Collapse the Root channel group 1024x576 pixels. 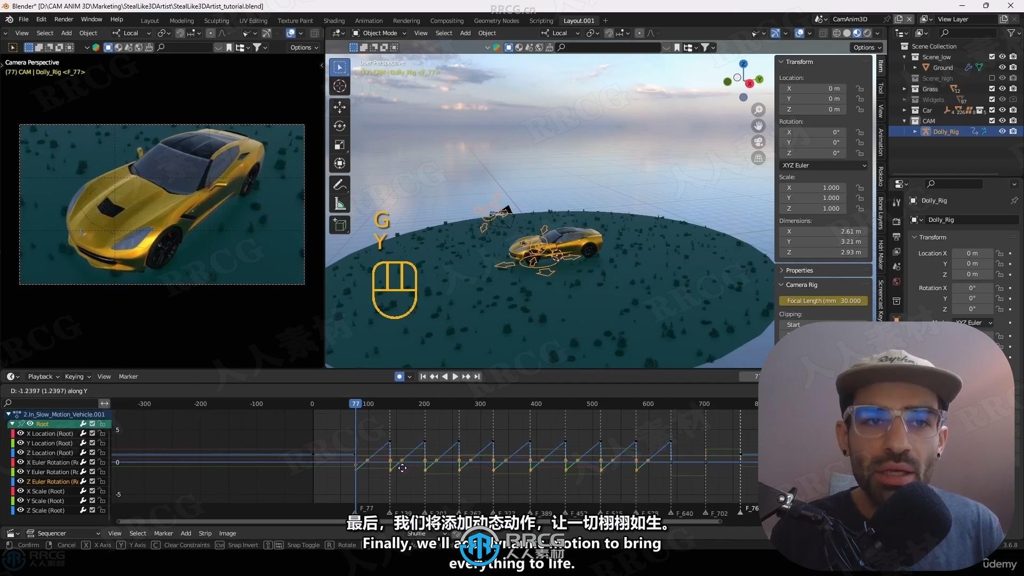[x=12, y=423]
